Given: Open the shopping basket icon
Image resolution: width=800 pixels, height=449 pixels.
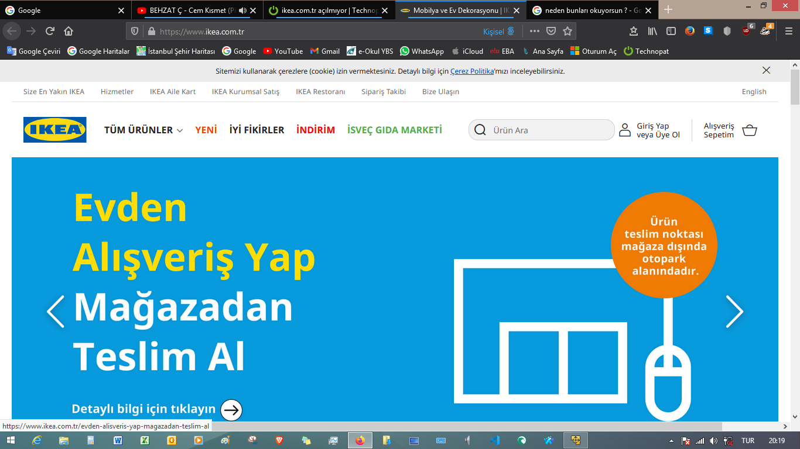Looking at the screenshot, I should coord(750,130).
